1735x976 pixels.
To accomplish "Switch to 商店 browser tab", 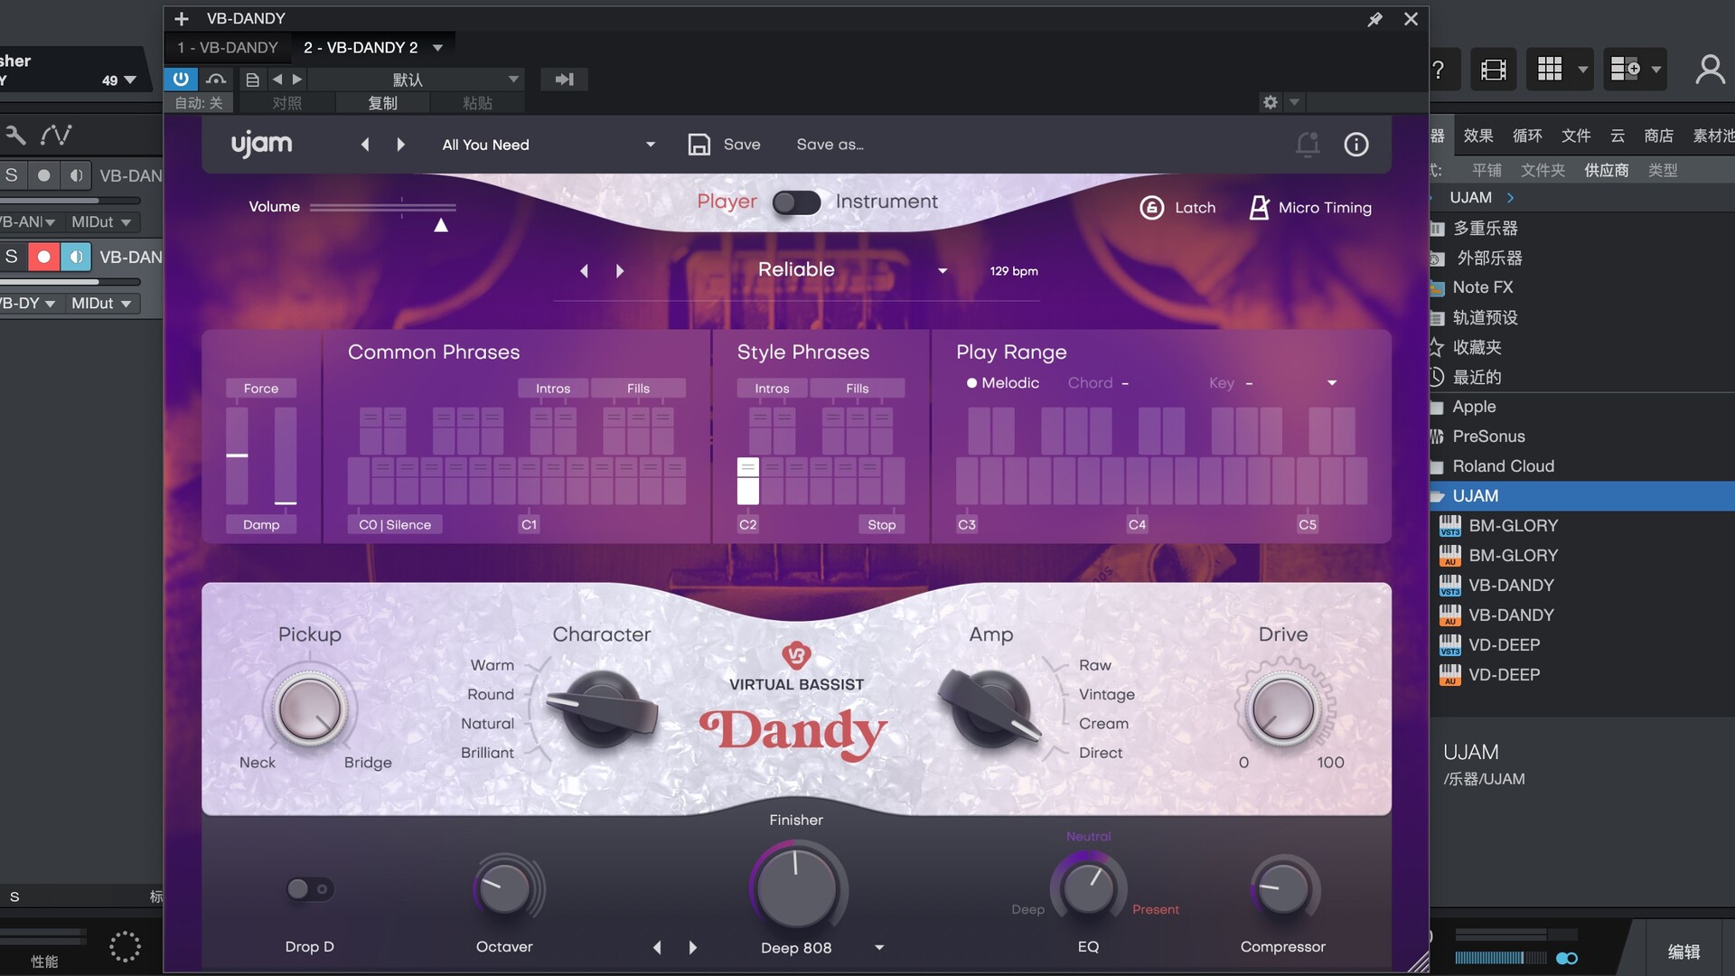I will pos(1658,136).
